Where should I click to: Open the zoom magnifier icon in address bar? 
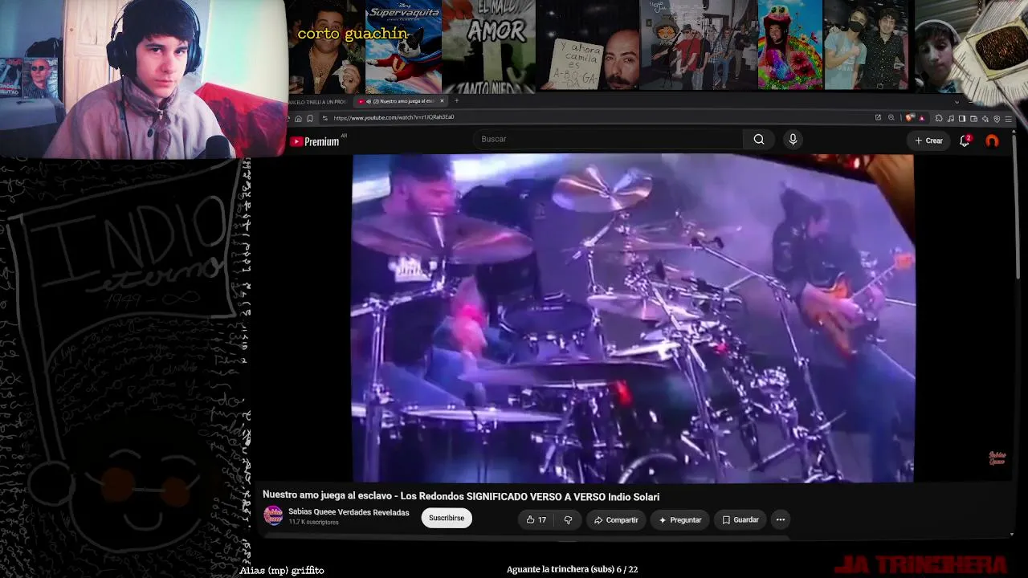click(x=891, y=118)
